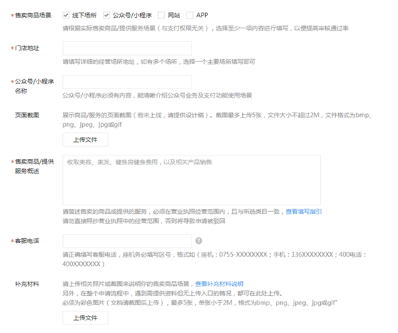398x333 pixels.
Task: Click the 门店地址 label
Action: [x=27, y=48]
